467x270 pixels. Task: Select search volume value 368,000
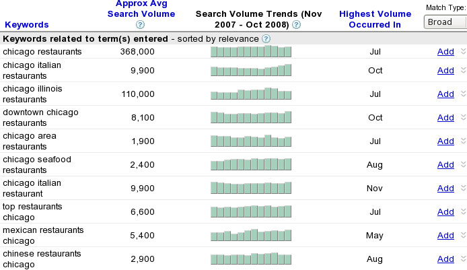[x=137, y=52]
